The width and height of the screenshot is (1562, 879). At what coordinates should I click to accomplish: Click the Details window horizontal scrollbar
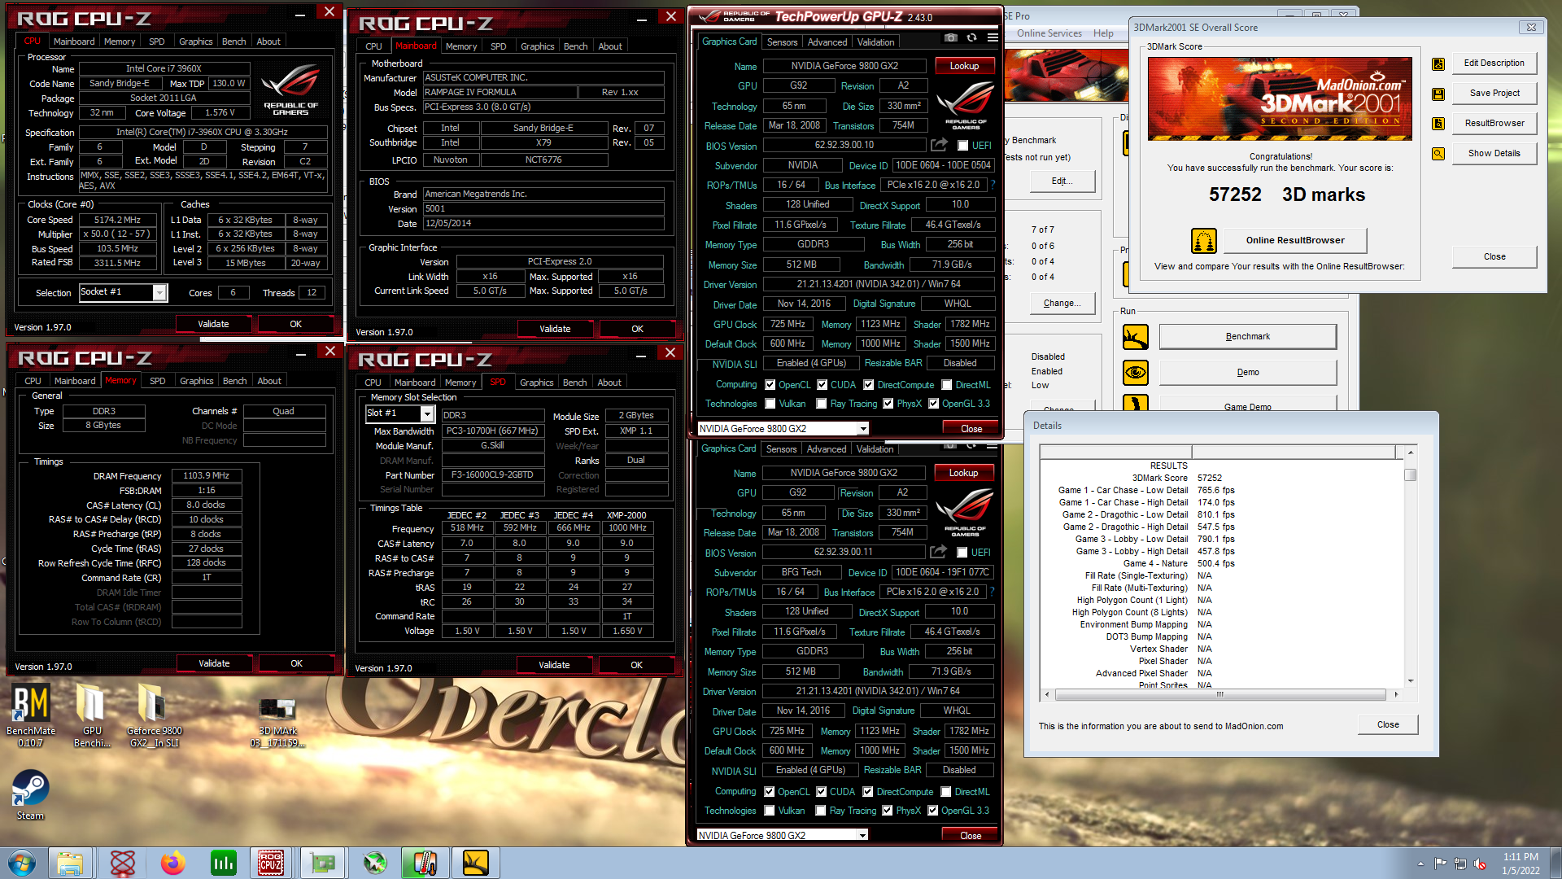(1220, 695)
